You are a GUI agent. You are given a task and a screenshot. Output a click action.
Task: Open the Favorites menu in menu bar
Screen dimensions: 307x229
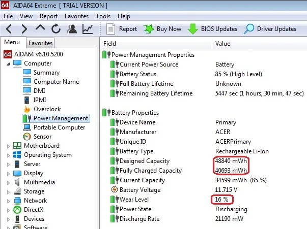(76, 16)
